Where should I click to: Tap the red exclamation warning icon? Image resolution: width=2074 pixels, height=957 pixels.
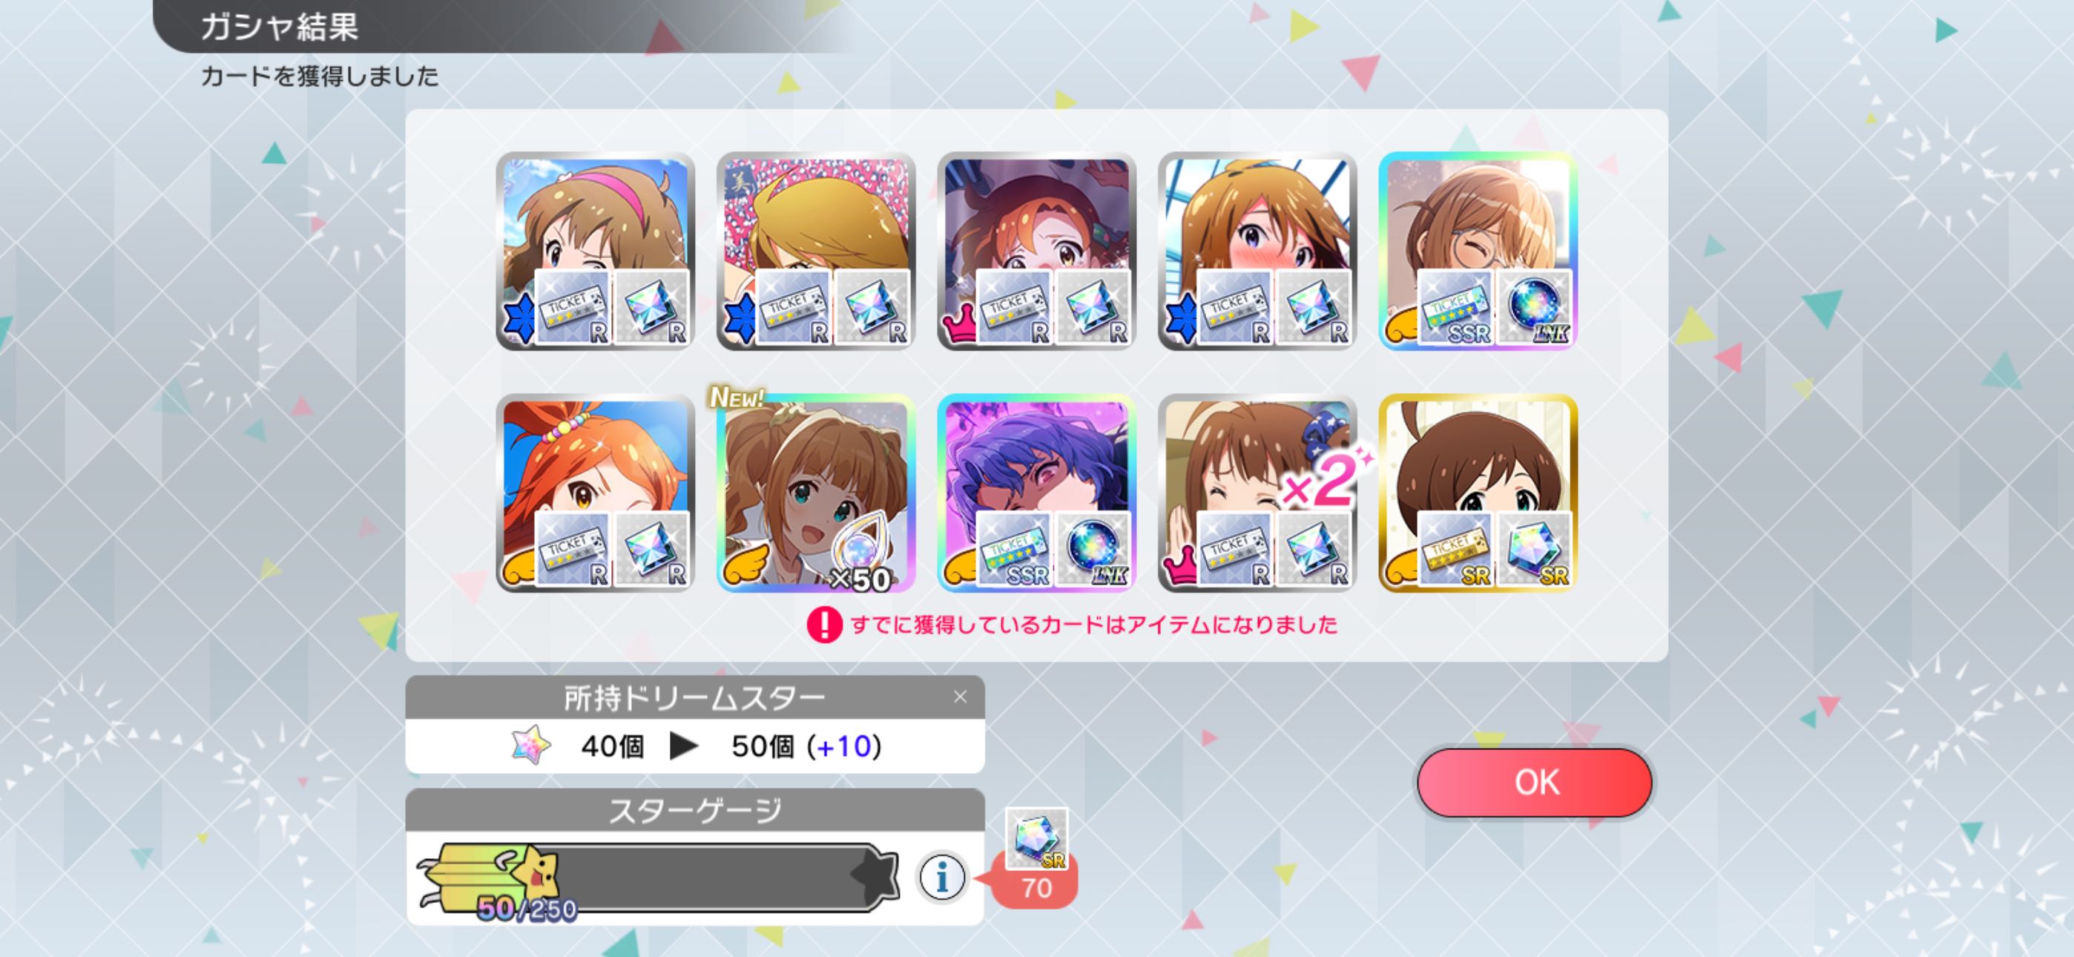[x=823, y=625]
